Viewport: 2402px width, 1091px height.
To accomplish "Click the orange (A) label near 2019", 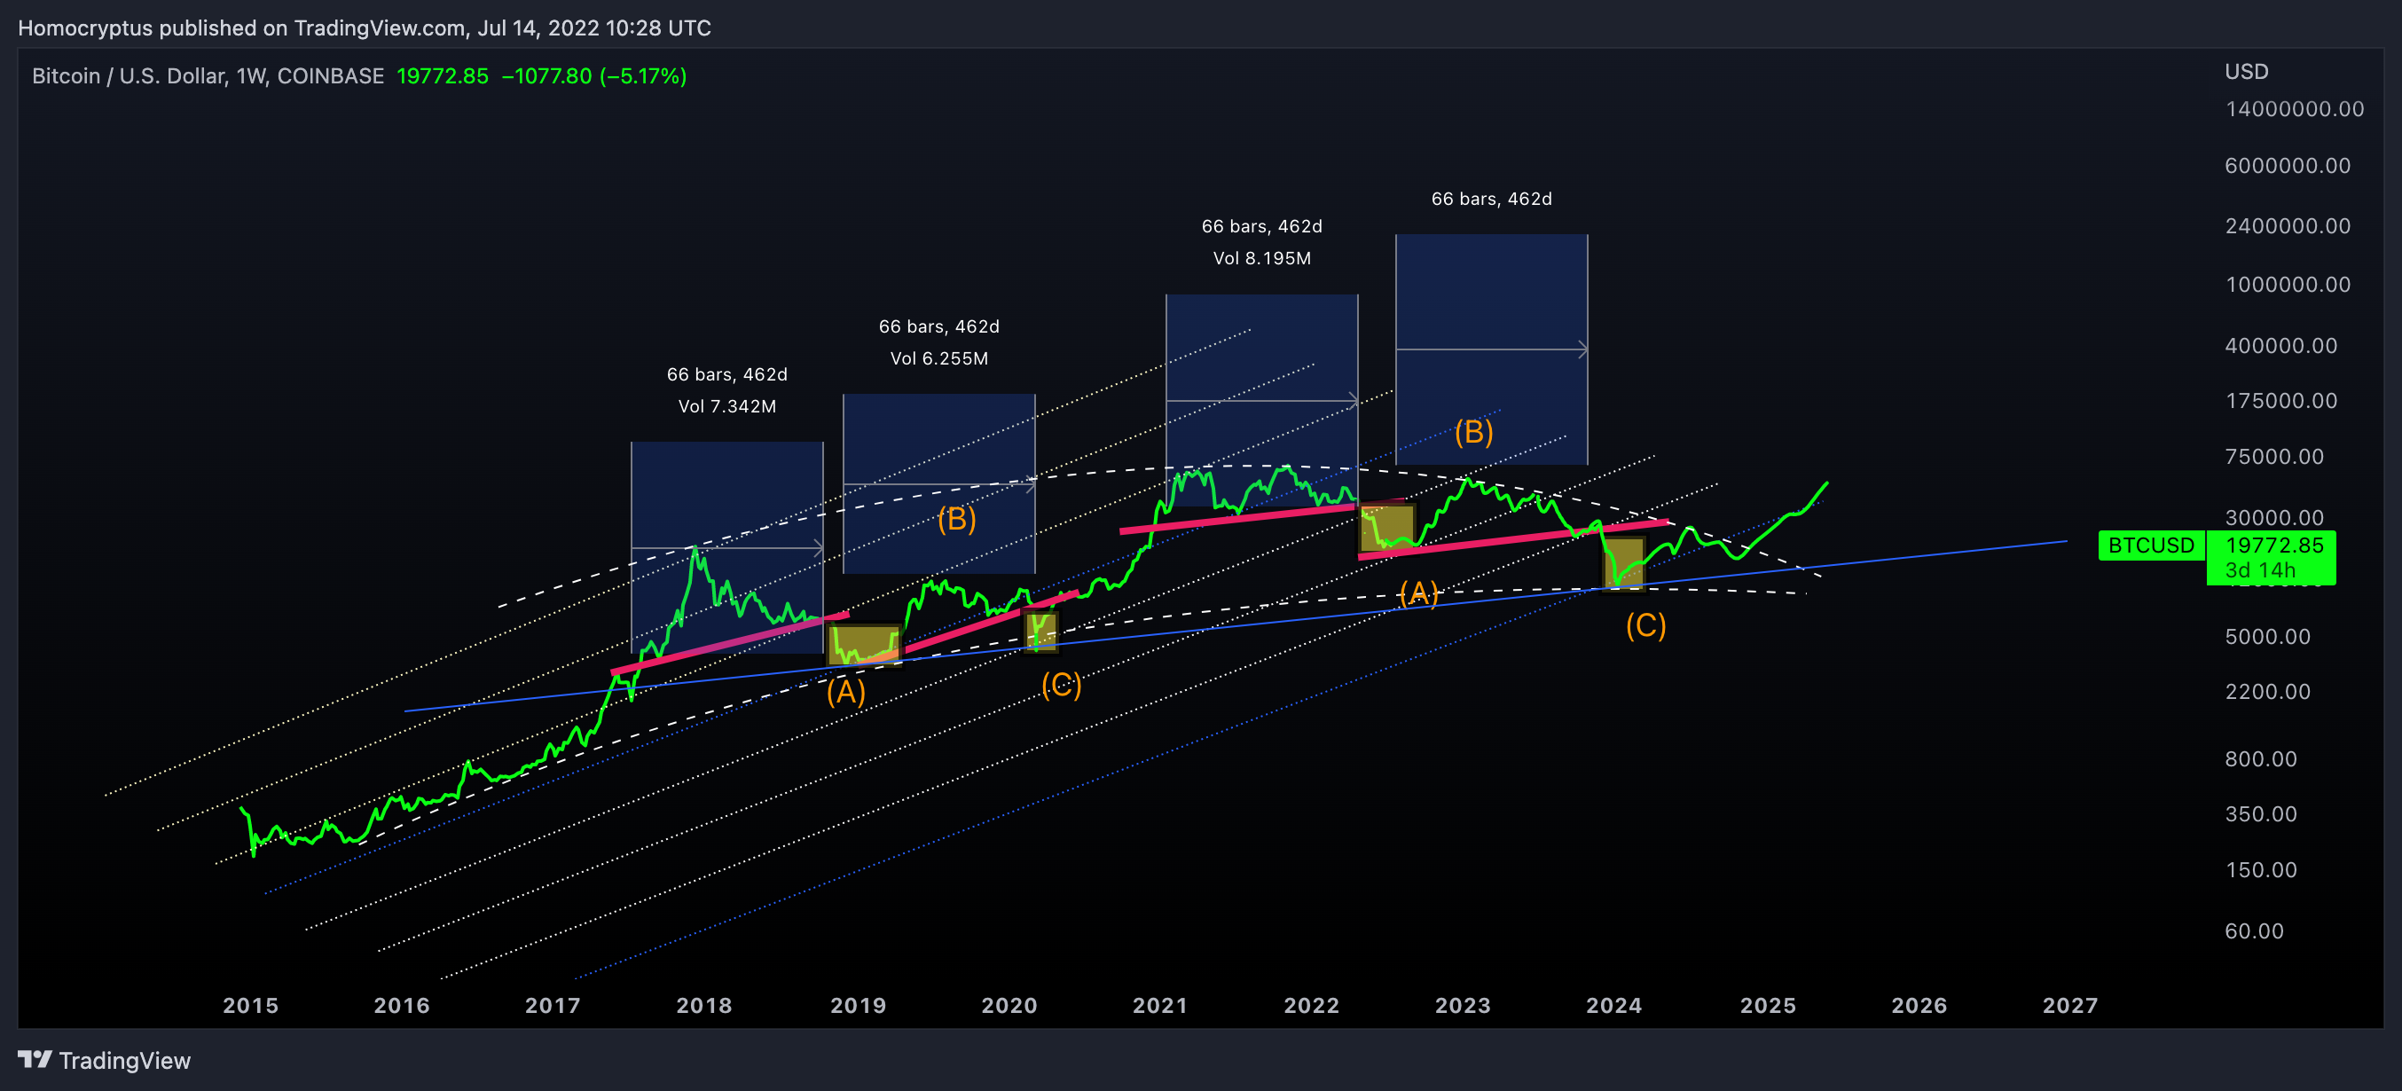I will (x=845, y=692).
